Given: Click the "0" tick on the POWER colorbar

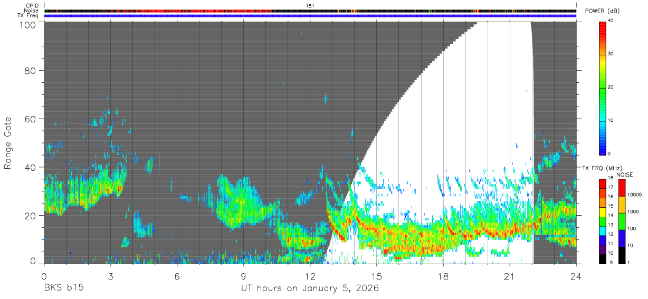Looking at the screenshot, I should pos(609,153).
